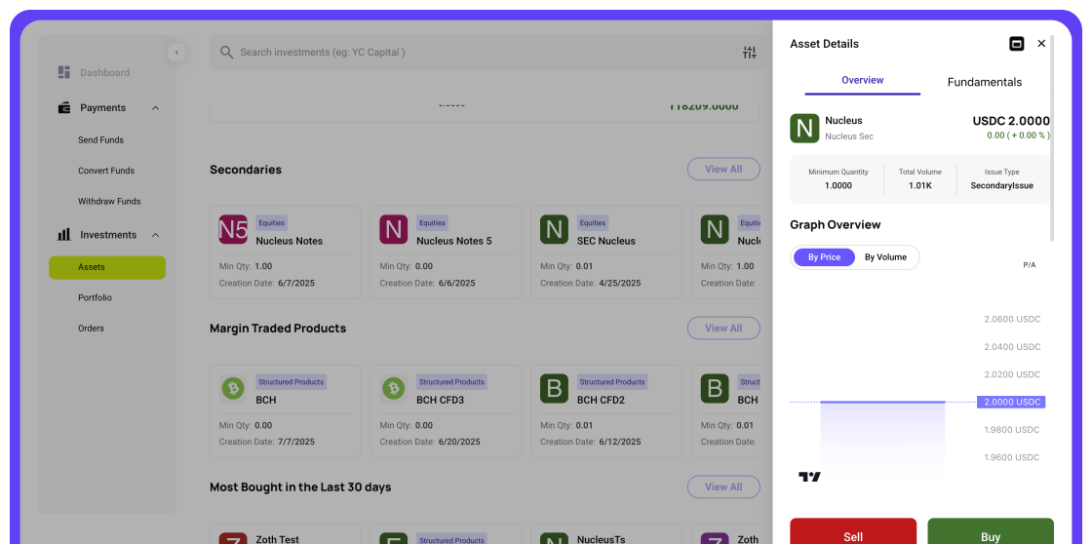Click the SEC Nucleus green N icon
The height and width of the screenshot is (544, 1092).
555,229
